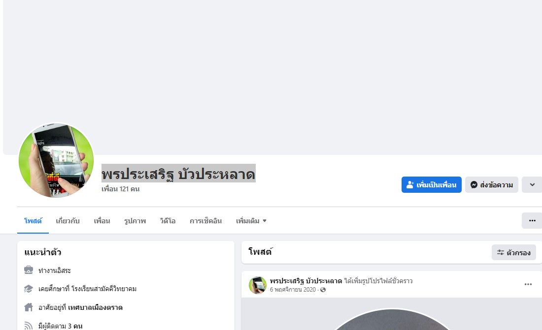This screenshot has height=330, width=542.
Task: Open the เทศบาลเมืองตราด location link
Action: (95, 307)
